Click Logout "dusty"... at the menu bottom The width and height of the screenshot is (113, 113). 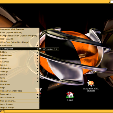tap(19, 108)
